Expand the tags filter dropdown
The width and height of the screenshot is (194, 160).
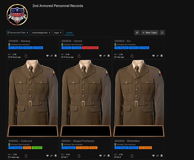[58, 33]
